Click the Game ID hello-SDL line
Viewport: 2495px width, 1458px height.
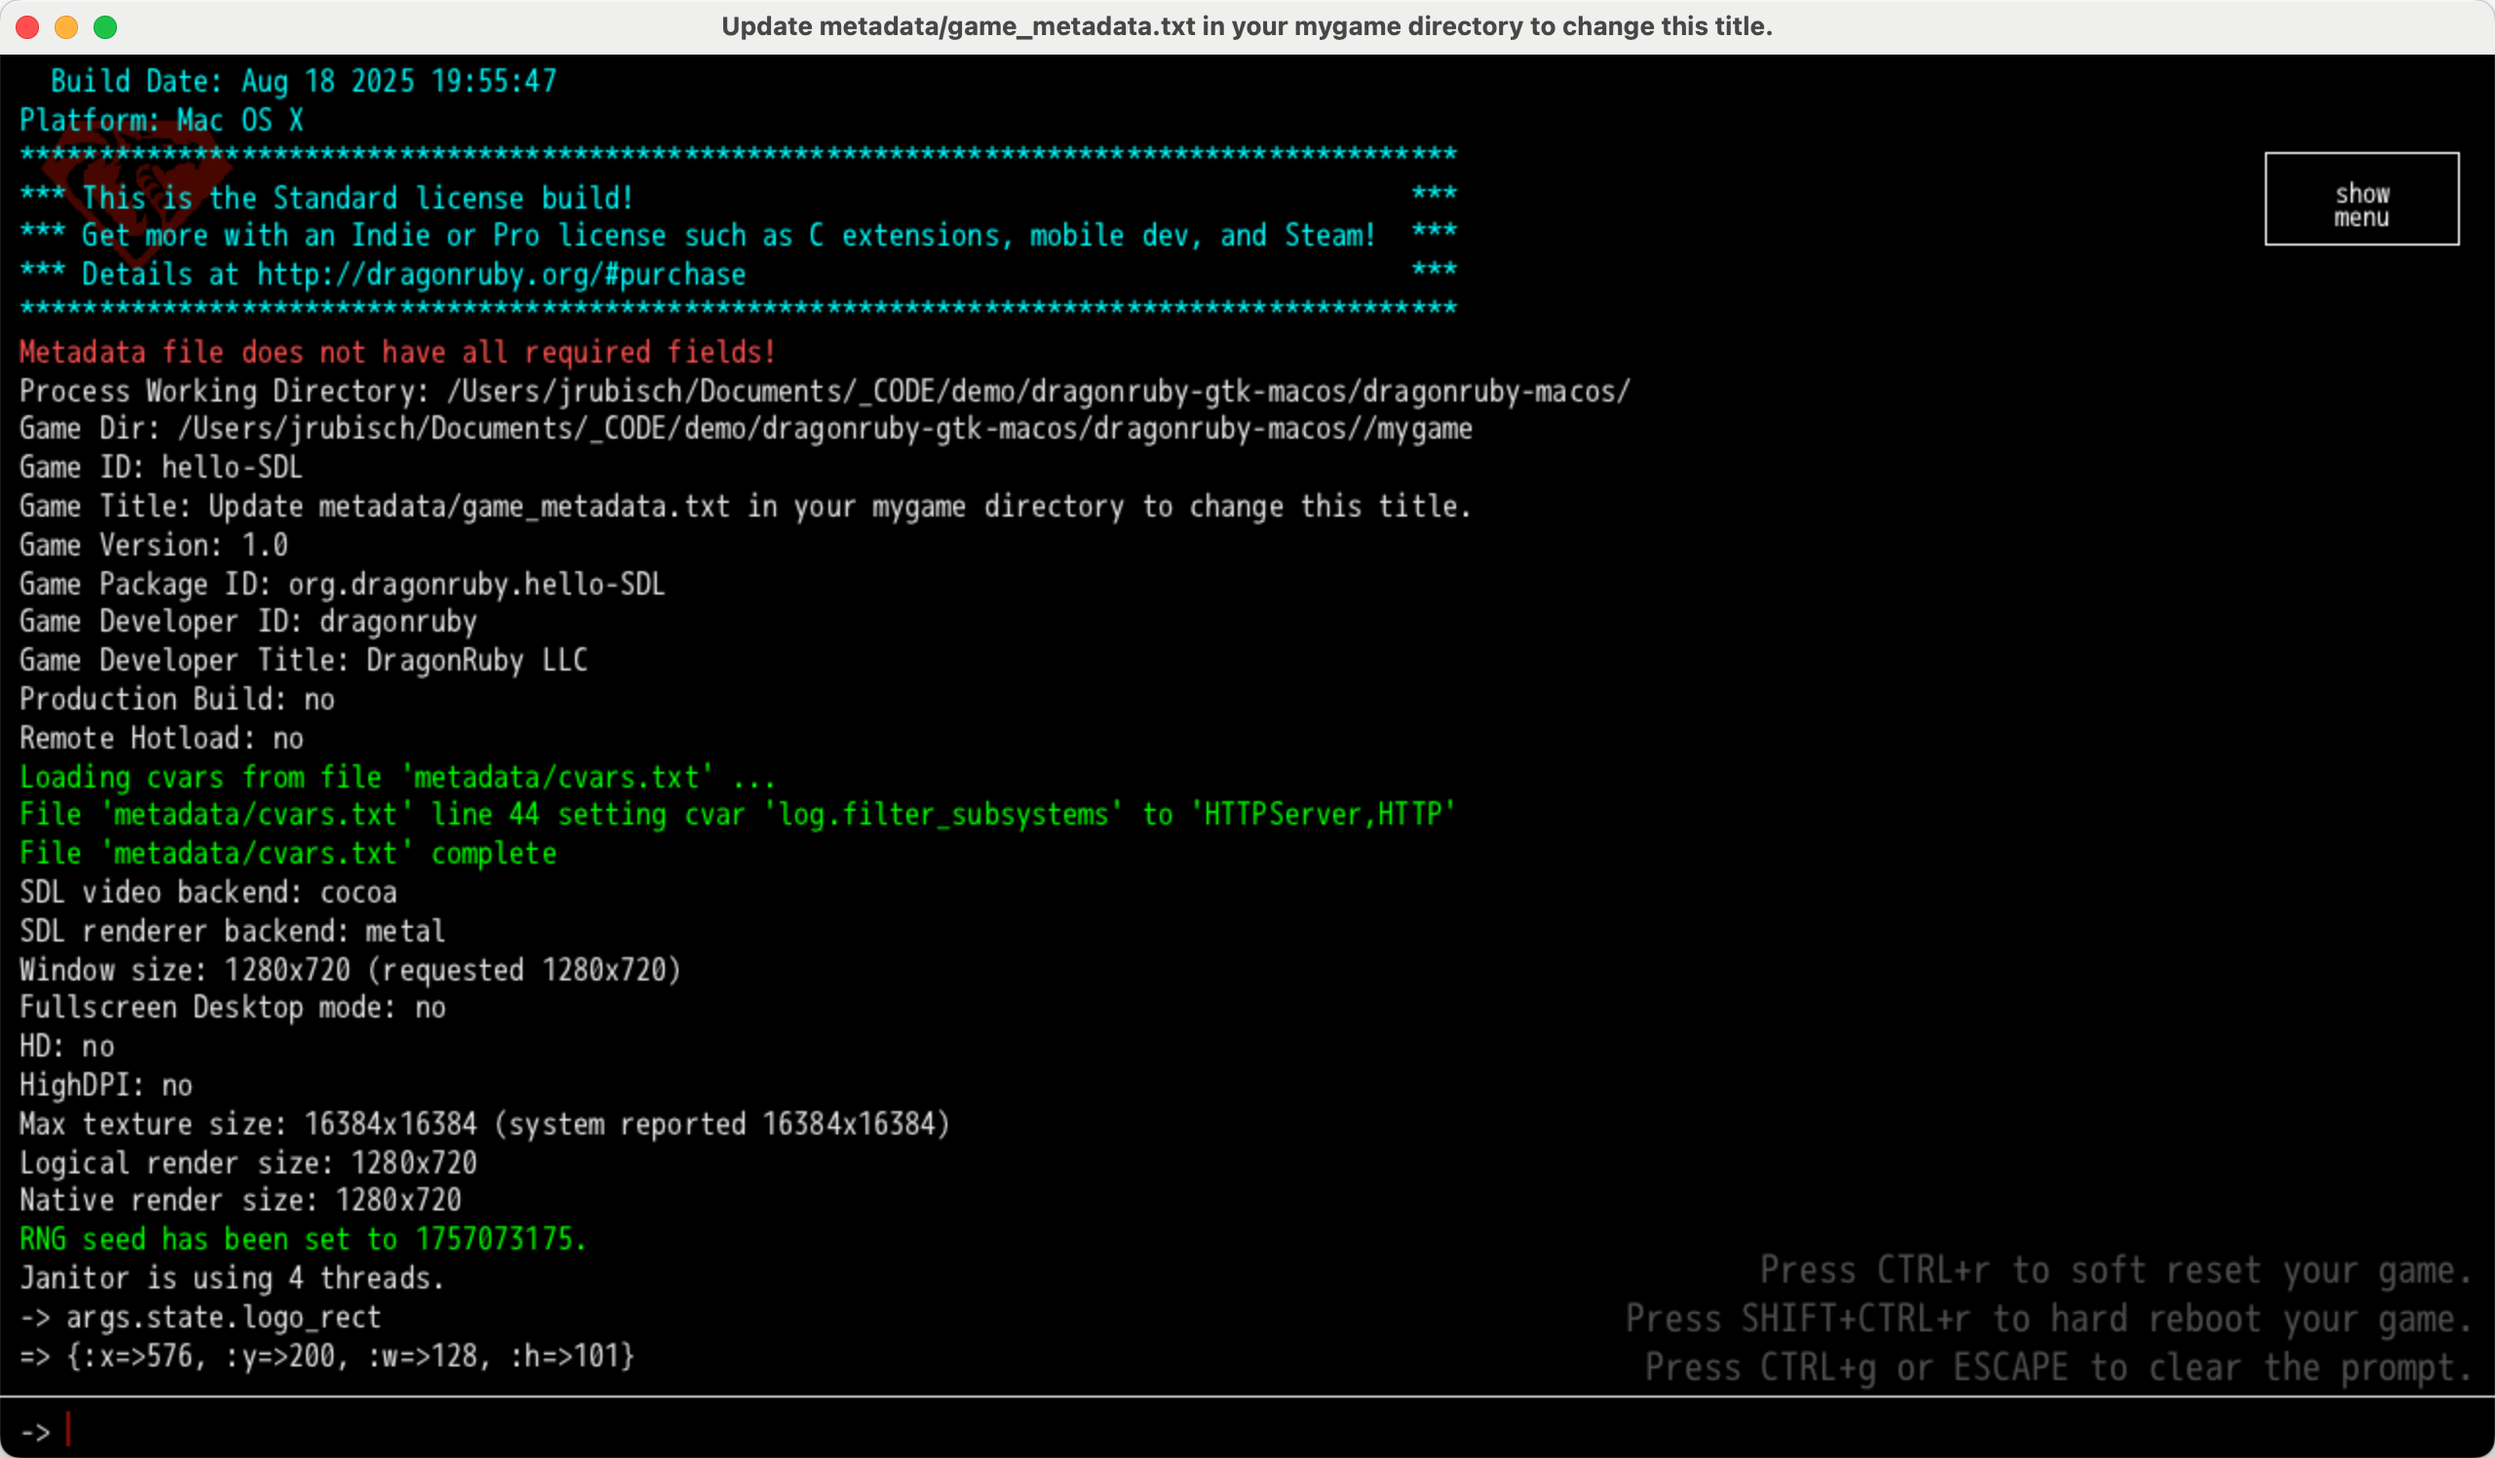click(x=161, y=467)
